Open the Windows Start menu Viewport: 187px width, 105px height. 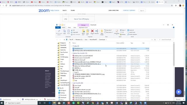[2, 103]
